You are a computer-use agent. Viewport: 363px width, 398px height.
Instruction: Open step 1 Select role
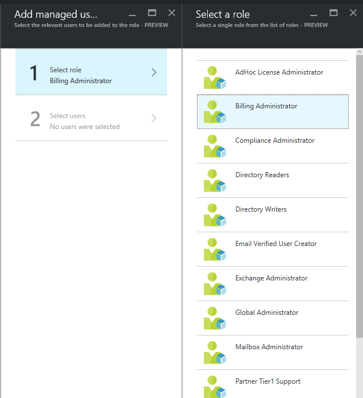point(91,72)
